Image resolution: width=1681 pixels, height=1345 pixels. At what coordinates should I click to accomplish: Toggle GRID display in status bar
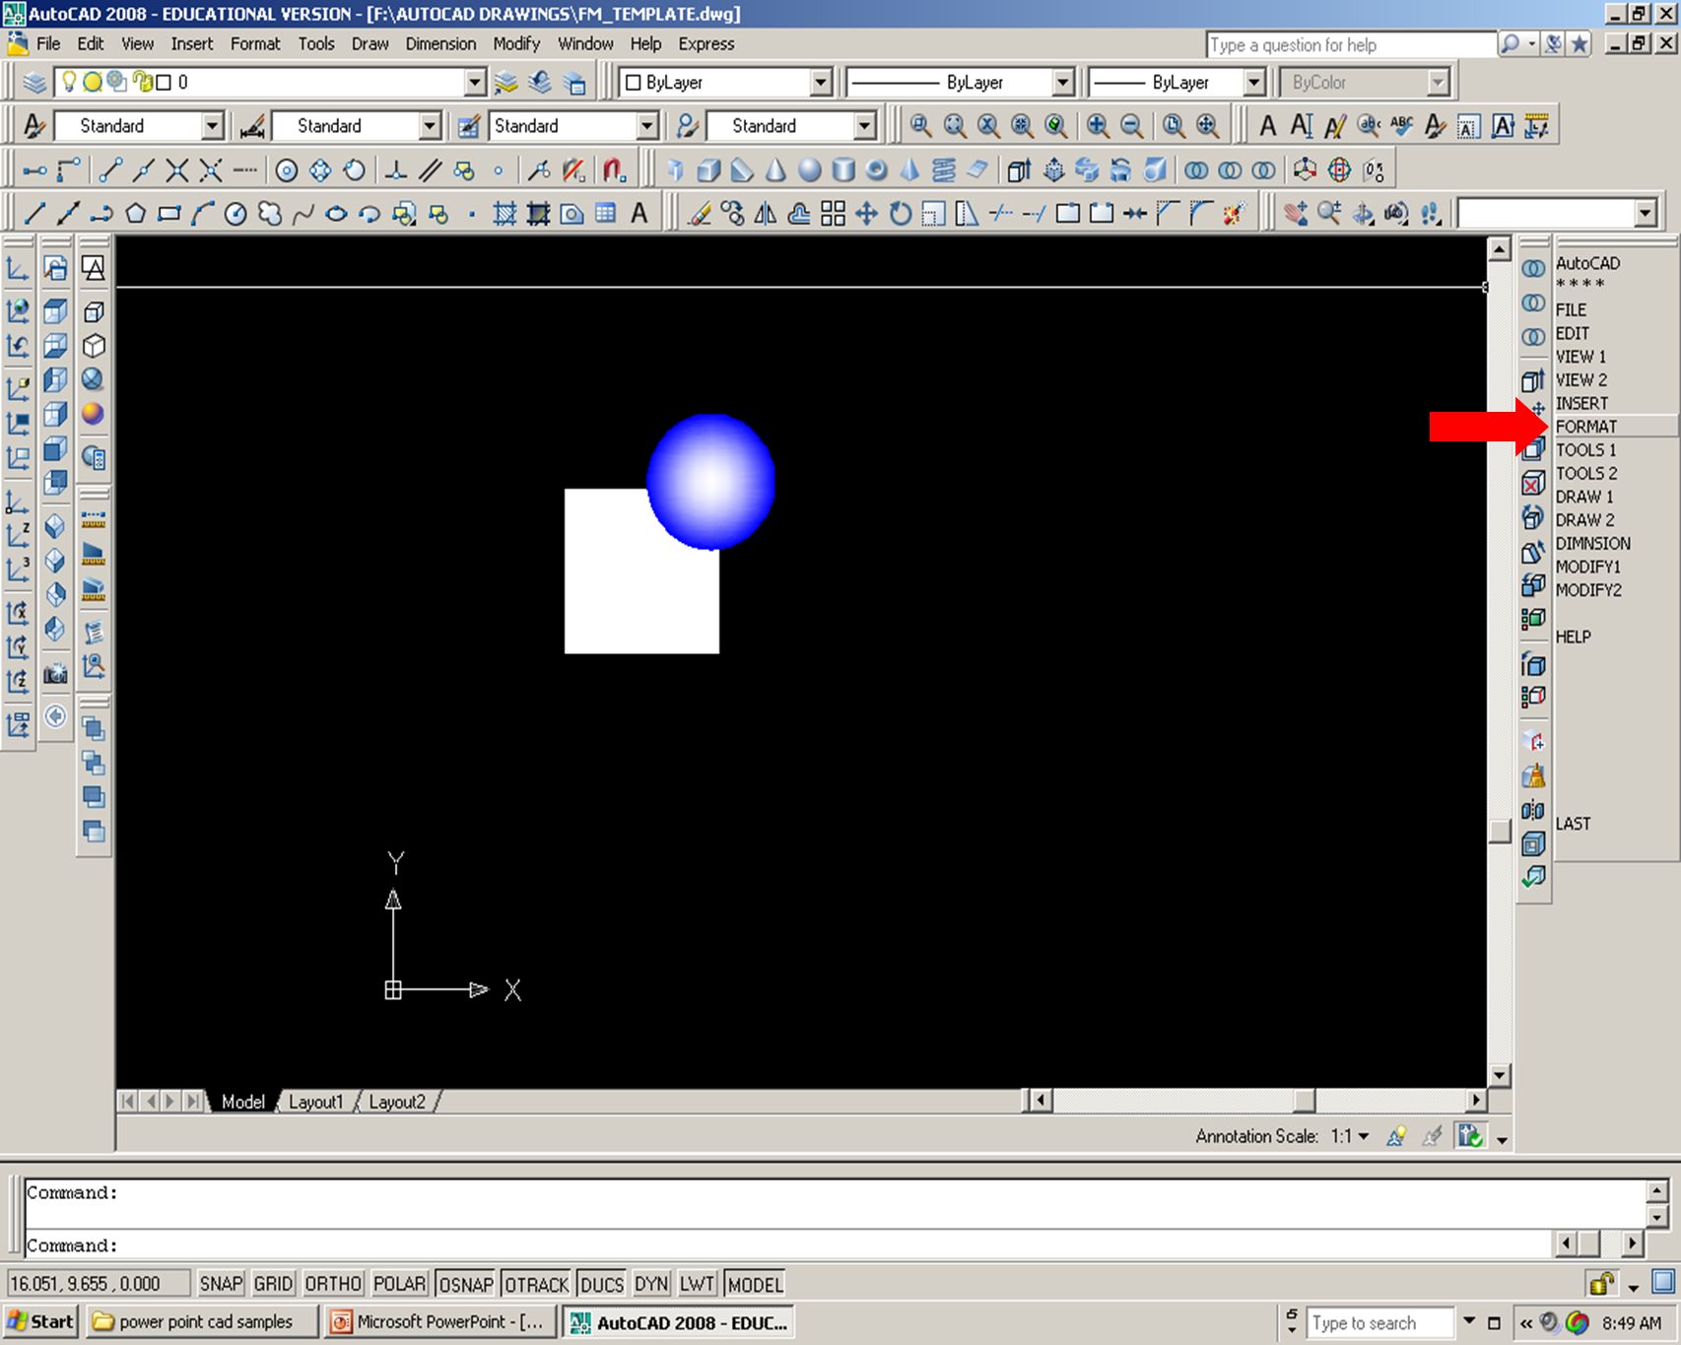click(273, 1284)
